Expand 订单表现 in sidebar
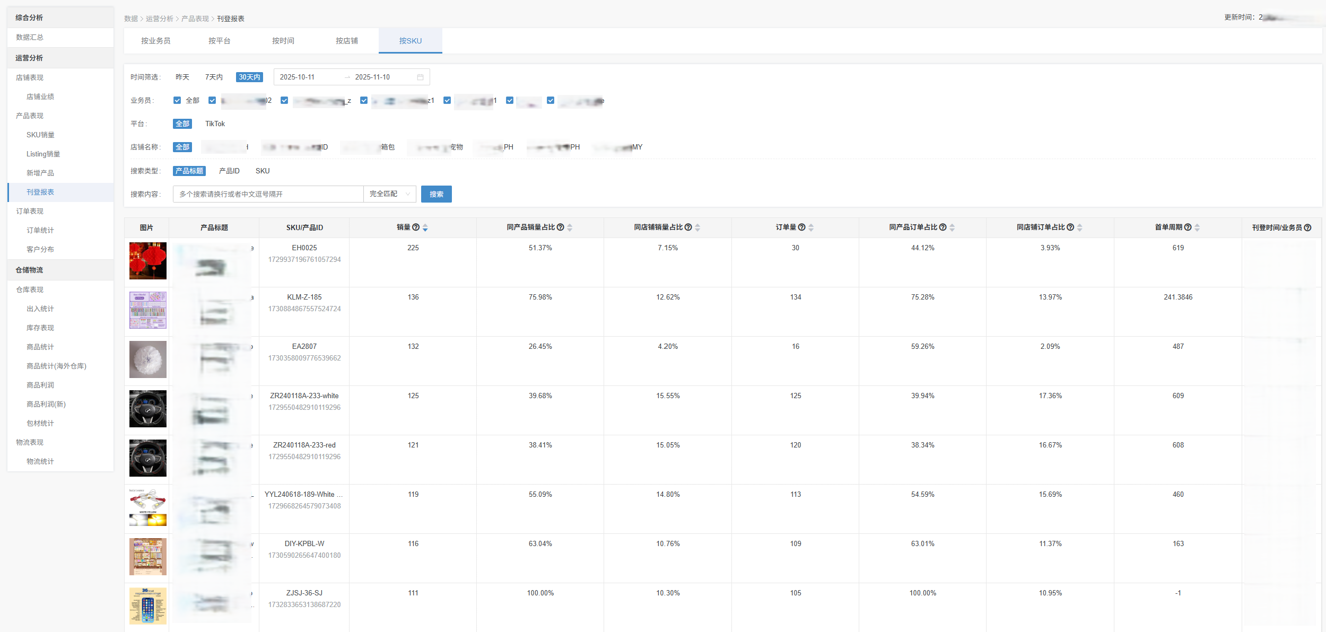Viewport: 1326px width, 632px height. (x=30, y=211)
